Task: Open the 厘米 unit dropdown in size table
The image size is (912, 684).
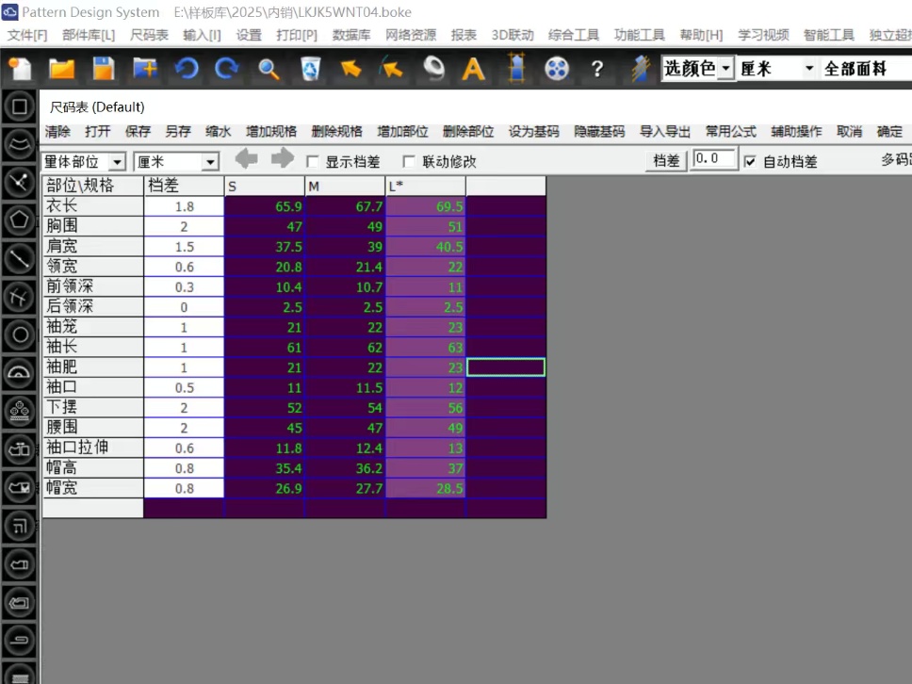Action: pyautogui.click(x=210, y=162)
